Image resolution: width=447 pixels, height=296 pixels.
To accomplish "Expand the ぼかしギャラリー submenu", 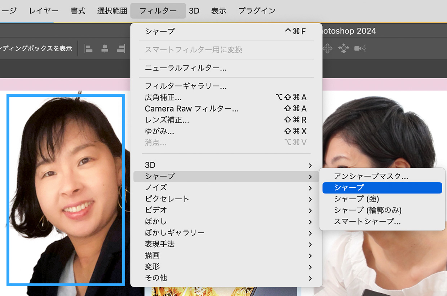I will [226, 233].
